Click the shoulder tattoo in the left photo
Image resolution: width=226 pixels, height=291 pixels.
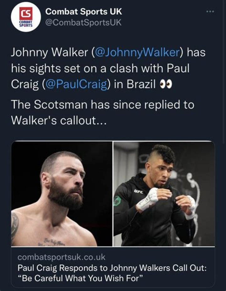pos(15,225)
